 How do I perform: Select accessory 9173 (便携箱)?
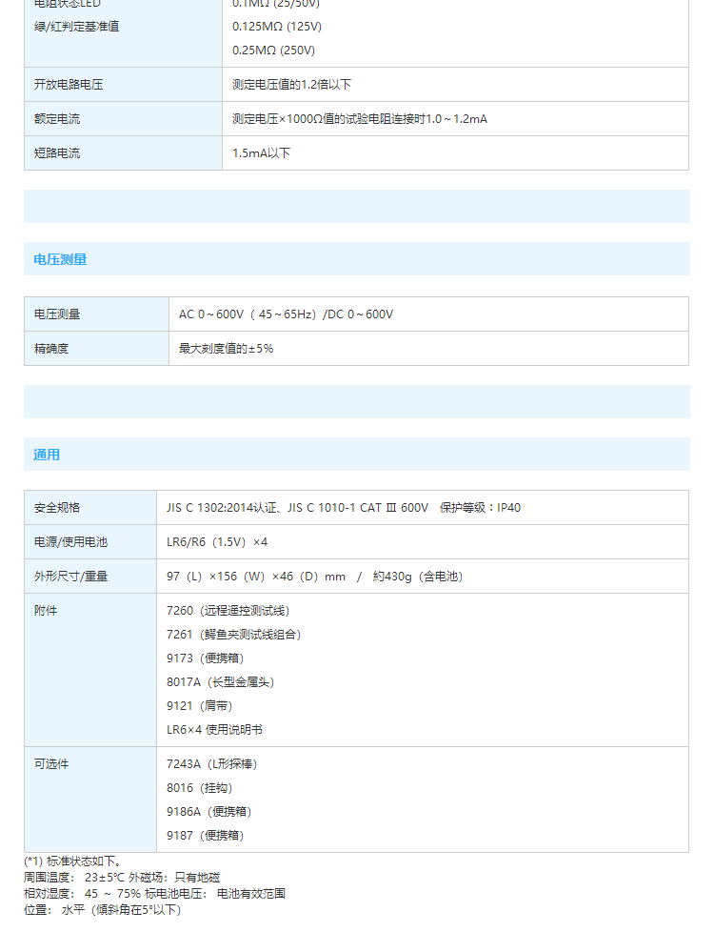(x=205, y=658)
